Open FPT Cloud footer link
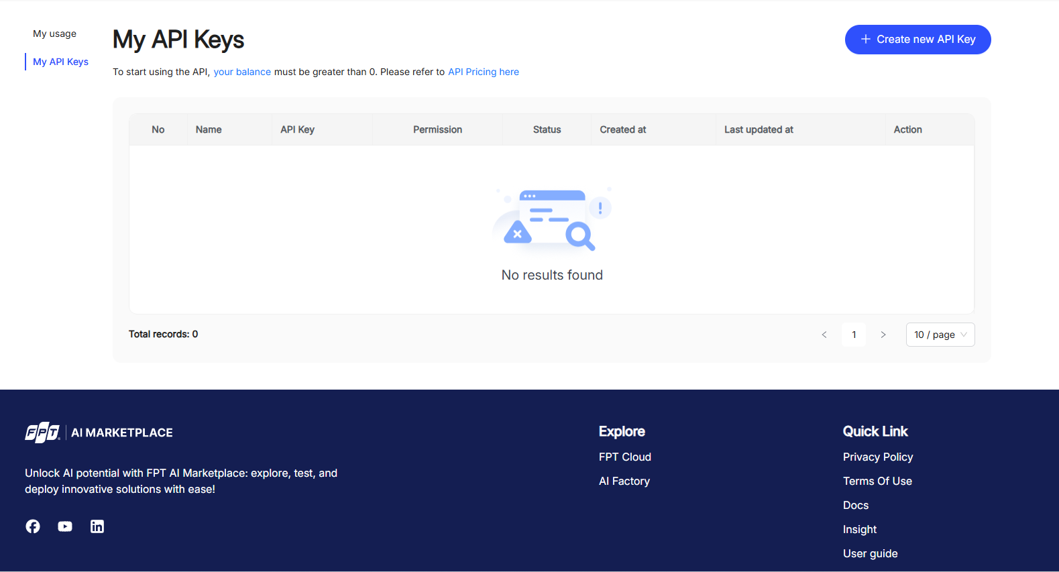This screenshot has height=572, width=1059. [624, 457]
